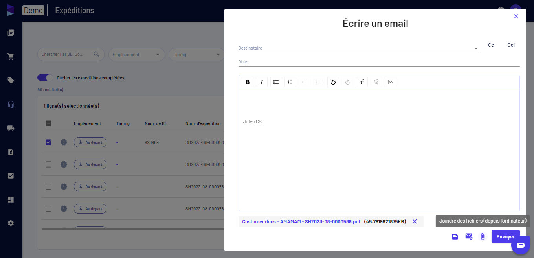This screenshot has height=258, width=534.
Task: Open the chat support widget
Action: (521, 245)
